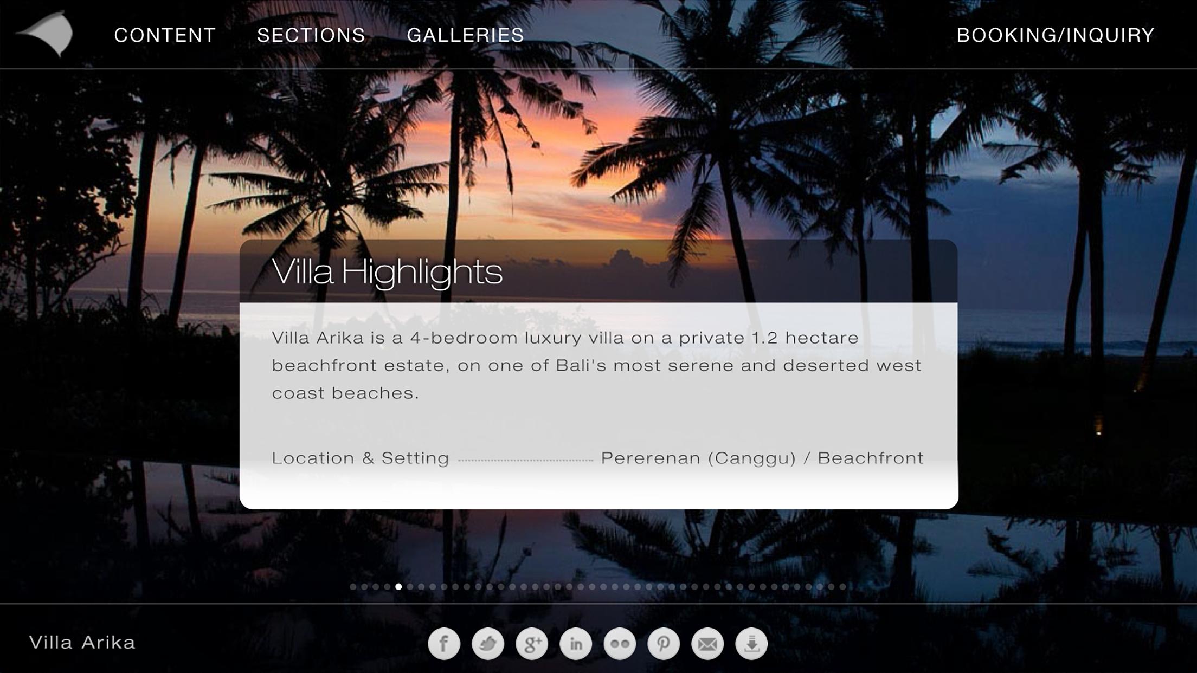1197x673 pixels.
Task: Open the SECTIONS menu
Action: pos(311,35)
